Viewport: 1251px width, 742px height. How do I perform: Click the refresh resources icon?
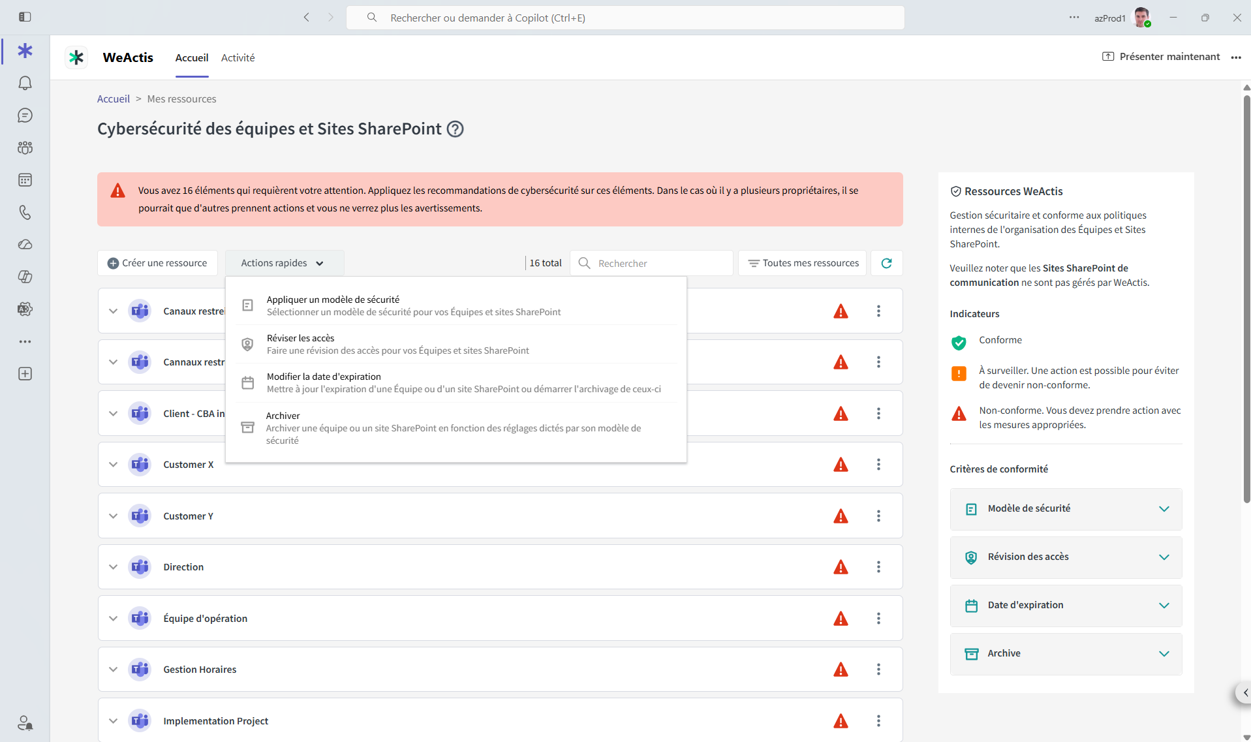(x=886, y=263)
